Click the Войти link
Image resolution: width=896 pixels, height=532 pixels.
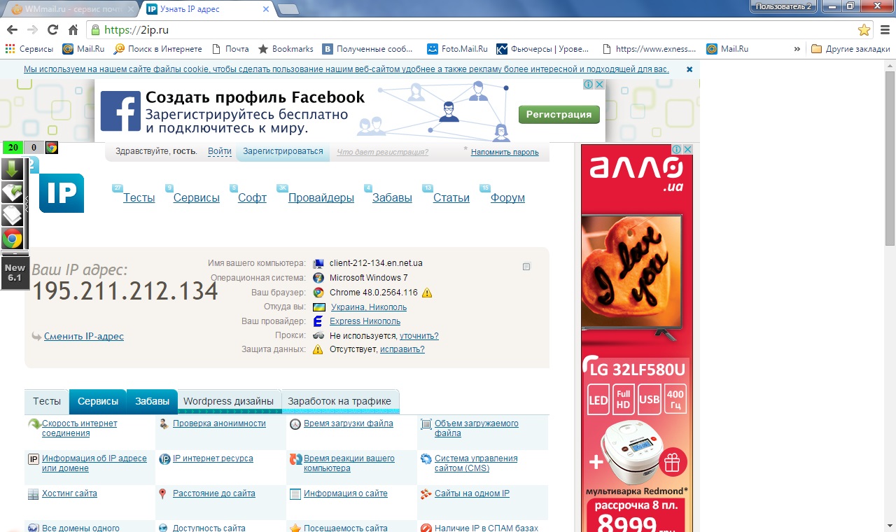pos(220,151)
